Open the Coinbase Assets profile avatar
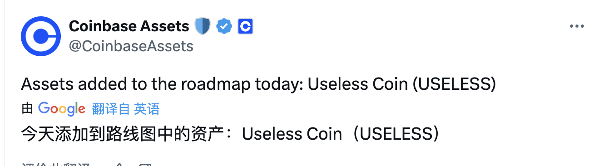594x166 pixels. [41, 36]
